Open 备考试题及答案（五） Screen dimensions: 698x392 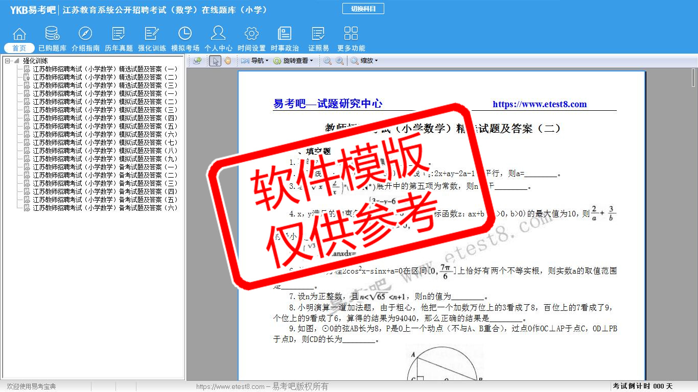[x=105, y=200]
